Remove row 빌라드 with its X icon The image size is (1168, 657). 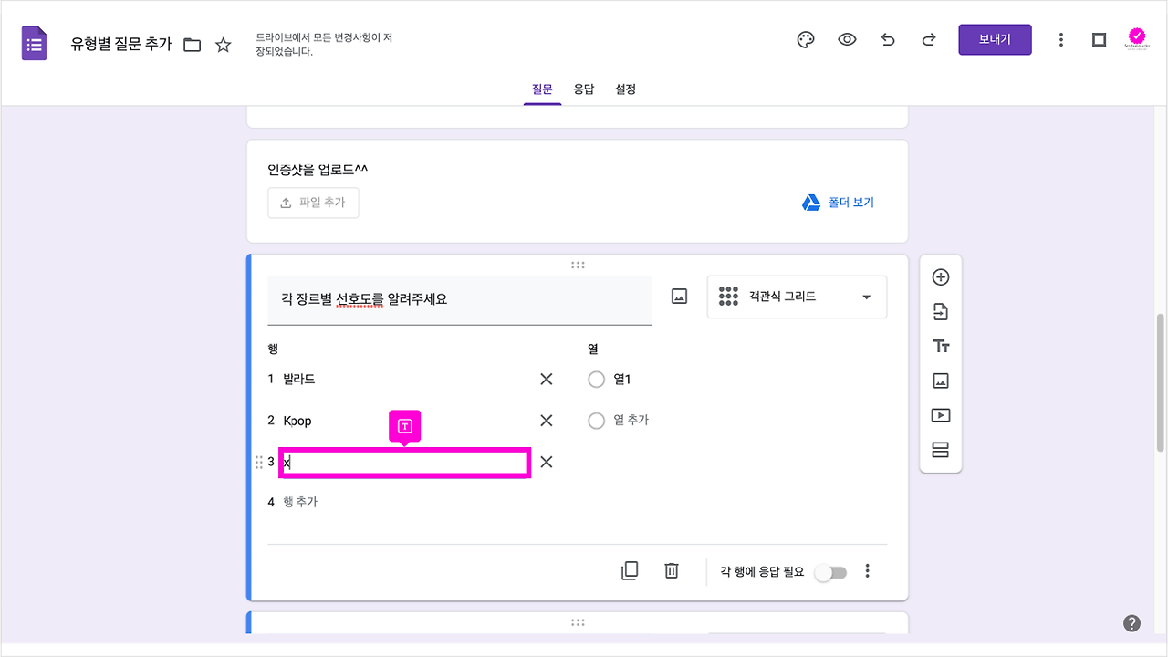546,379
